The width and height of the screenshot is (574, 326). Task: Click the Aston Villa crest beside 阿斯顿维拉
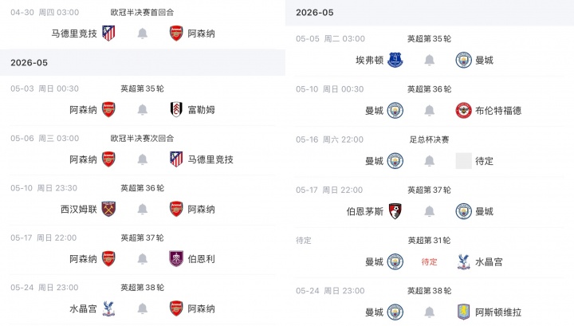(x=462, y=311)
